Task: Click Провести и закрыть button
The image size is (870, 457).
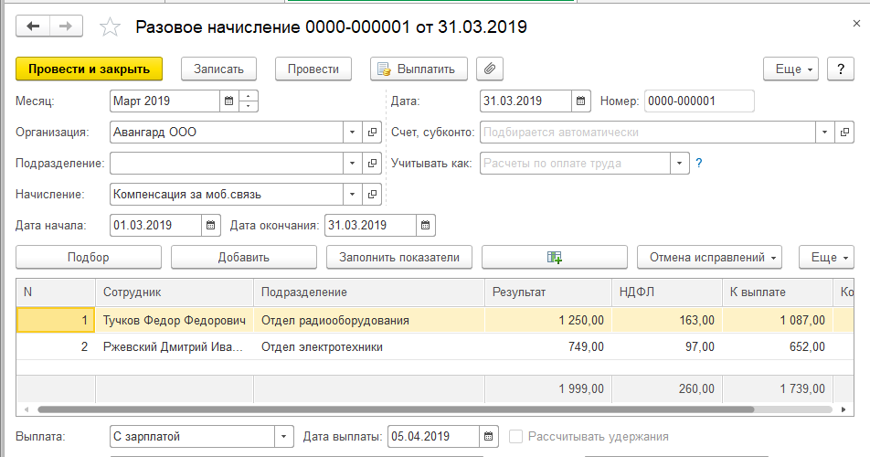Action: tap(89, 69)
